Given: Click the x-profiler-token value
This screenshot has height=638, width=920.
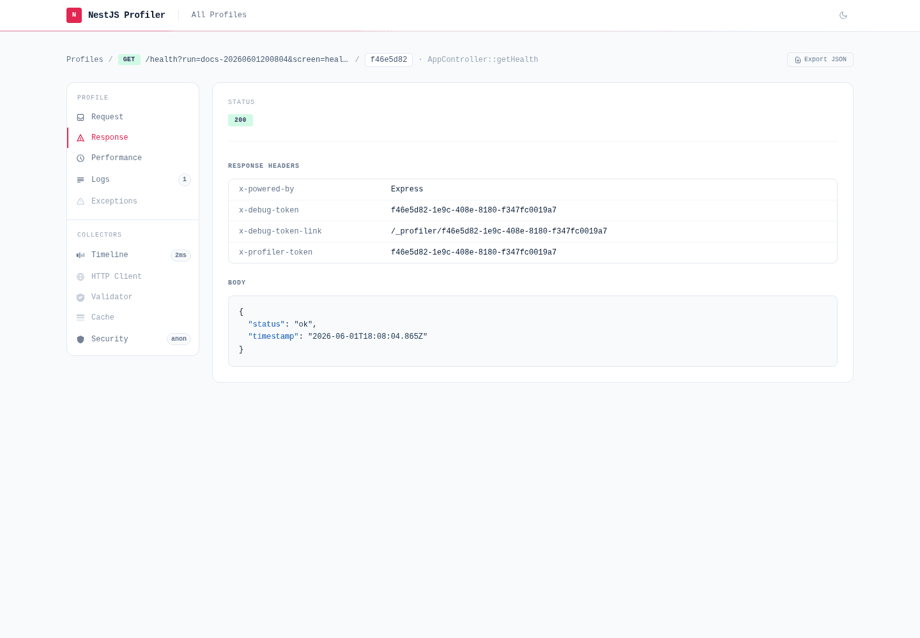Looking at the screenshot, I should click(x=473, y=253).
